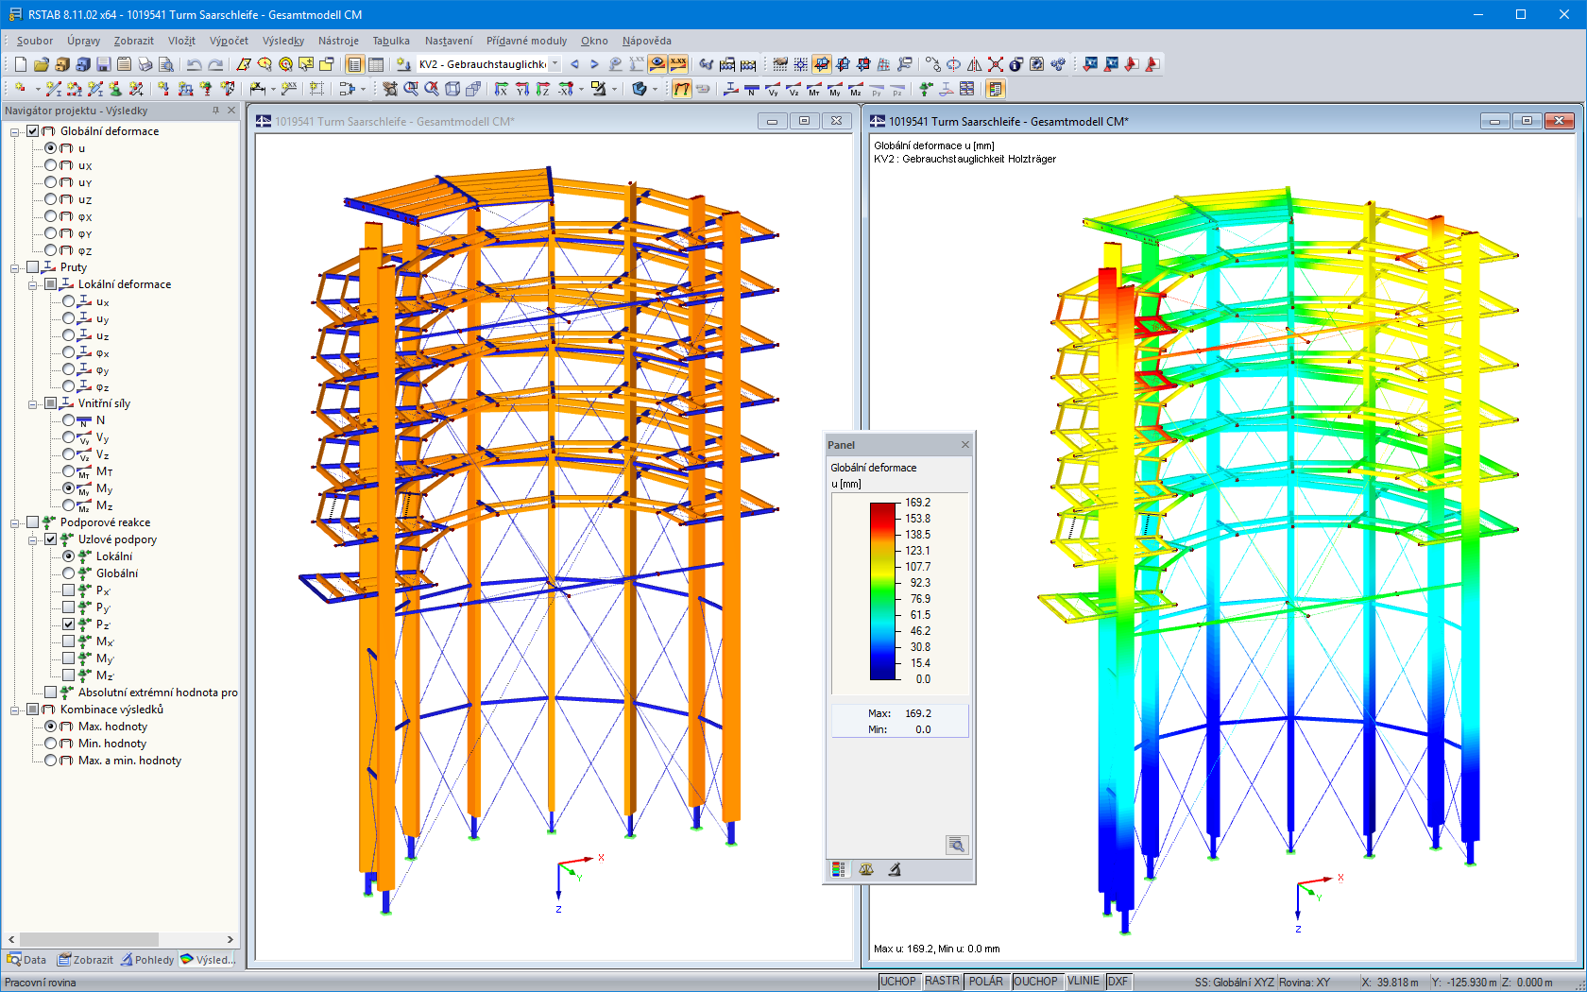Viewport: 1587px width, 992px height.
Task: Toggle the RASTR status bar button
Action: click(942, 982)
